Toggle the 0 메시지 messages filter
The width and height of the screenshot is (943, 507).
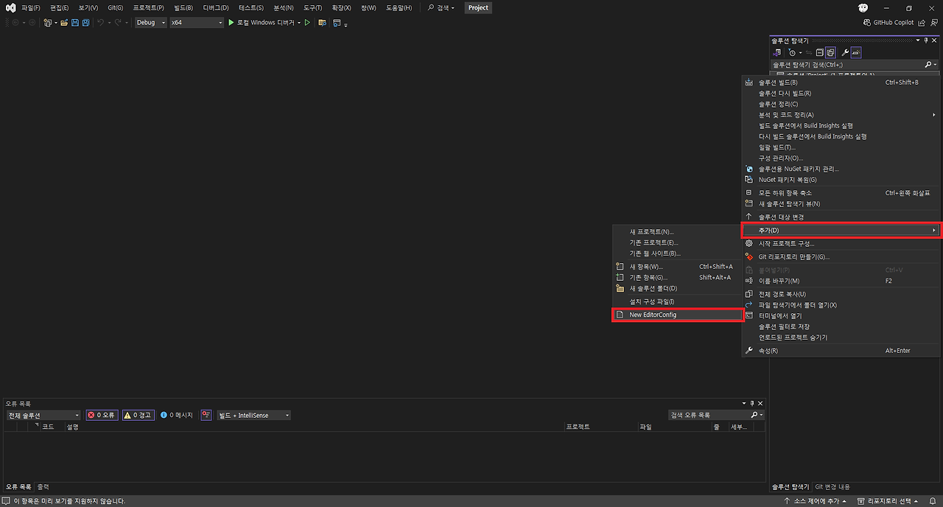pos(176,414)
